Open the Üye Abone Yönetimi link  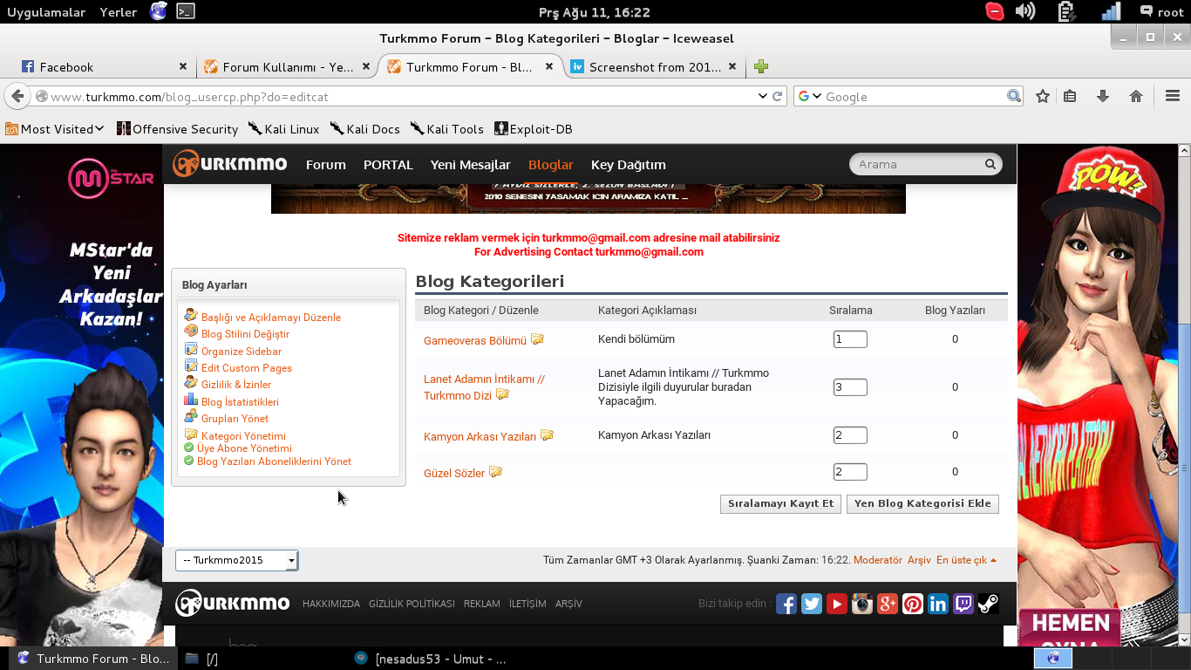(x=244, y=448)
